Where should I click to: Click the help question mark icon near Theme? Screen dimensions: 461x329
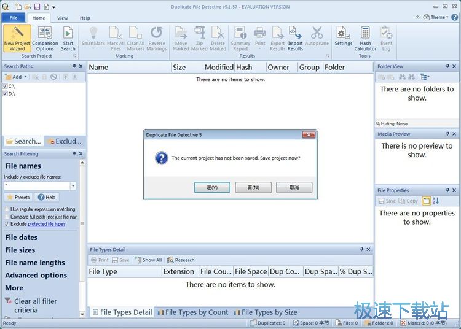click(x=454, y=17)
